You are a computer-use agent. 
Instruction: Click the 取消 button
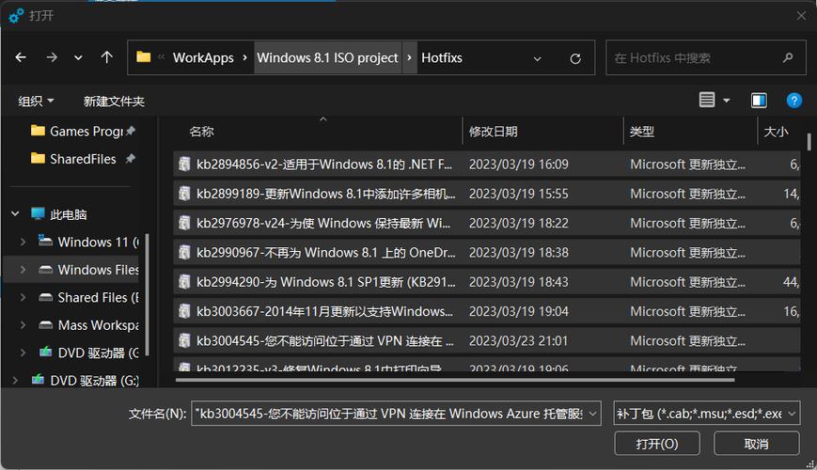click(756, 444)
